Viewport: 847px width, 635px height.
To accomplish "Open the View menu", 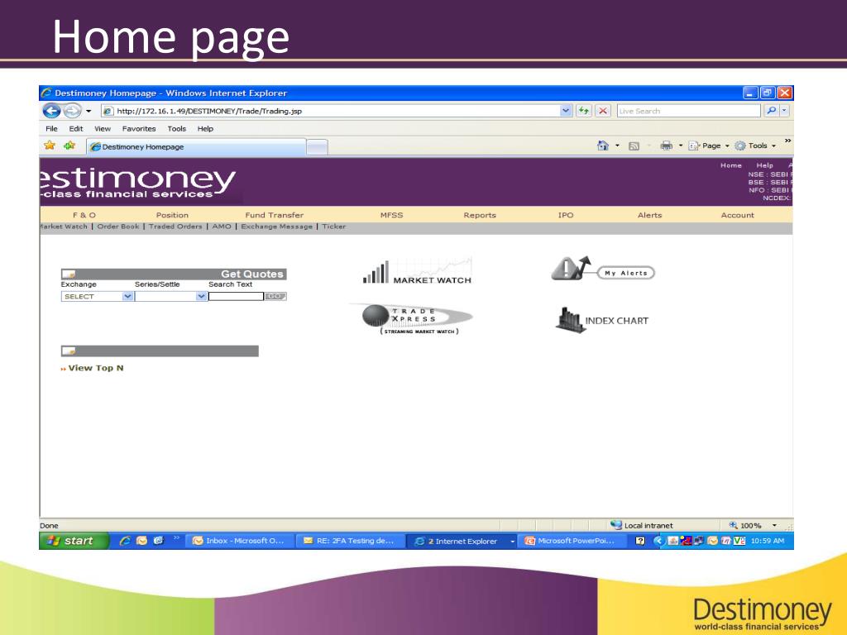I will pos(102,128).
